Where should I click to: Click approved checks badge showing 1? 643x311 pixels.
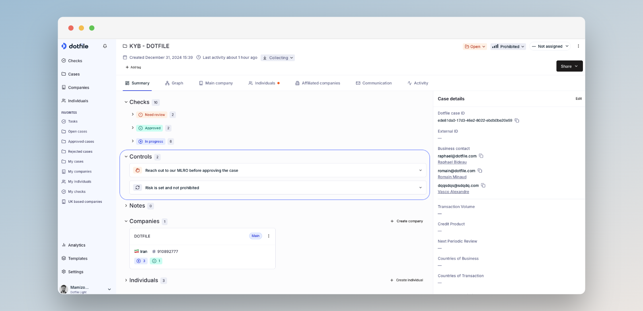click(x=156, y=261)
